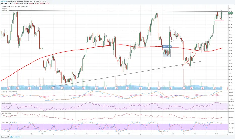Viewport: 235px width, 139px height.
Task: Click the earnings marker just before 2015
Action: click(x=84, y=88)
